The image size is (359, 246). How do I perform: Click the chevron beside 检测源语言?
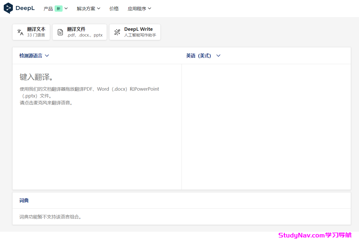47,56
